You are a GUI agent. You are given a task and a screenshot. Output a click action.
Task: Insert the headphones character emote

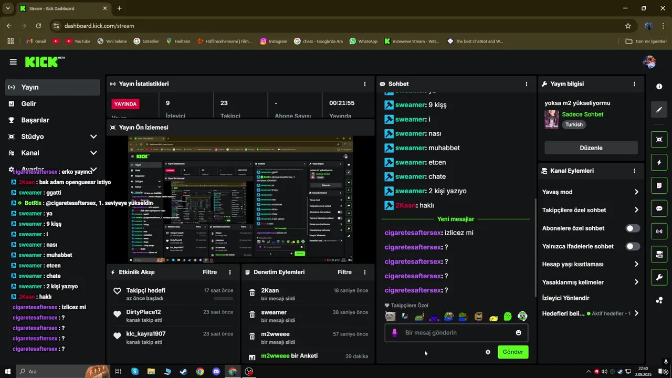(x=522, y=317)
